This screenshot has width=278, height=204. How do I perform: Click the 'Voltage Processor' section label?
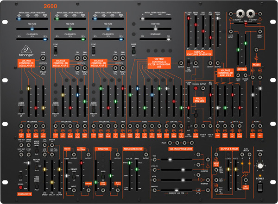(181, 149)
